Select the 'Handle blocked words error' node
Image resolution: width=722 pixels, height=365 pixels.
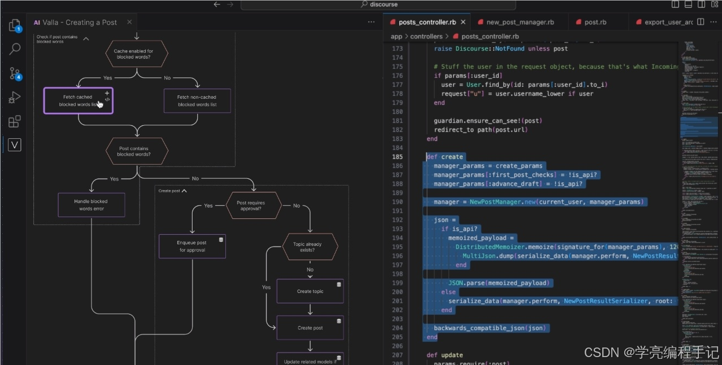(x=91, y=205)
